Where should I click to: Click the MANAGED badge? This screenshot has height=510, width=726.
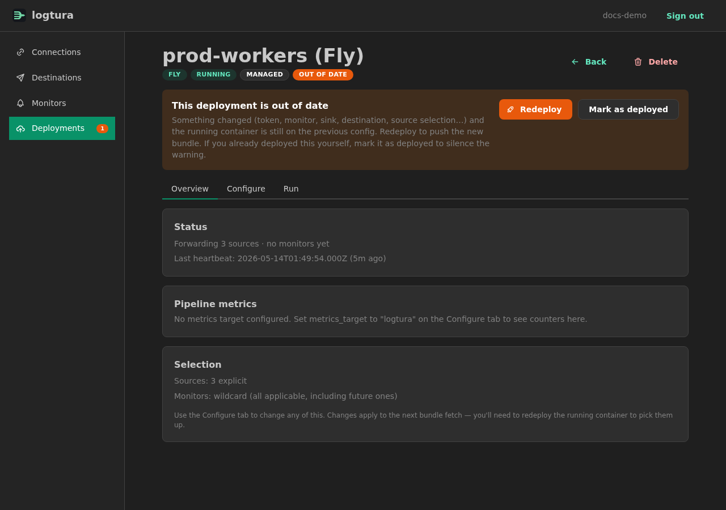pyautogui.click(x=264, y=75)
